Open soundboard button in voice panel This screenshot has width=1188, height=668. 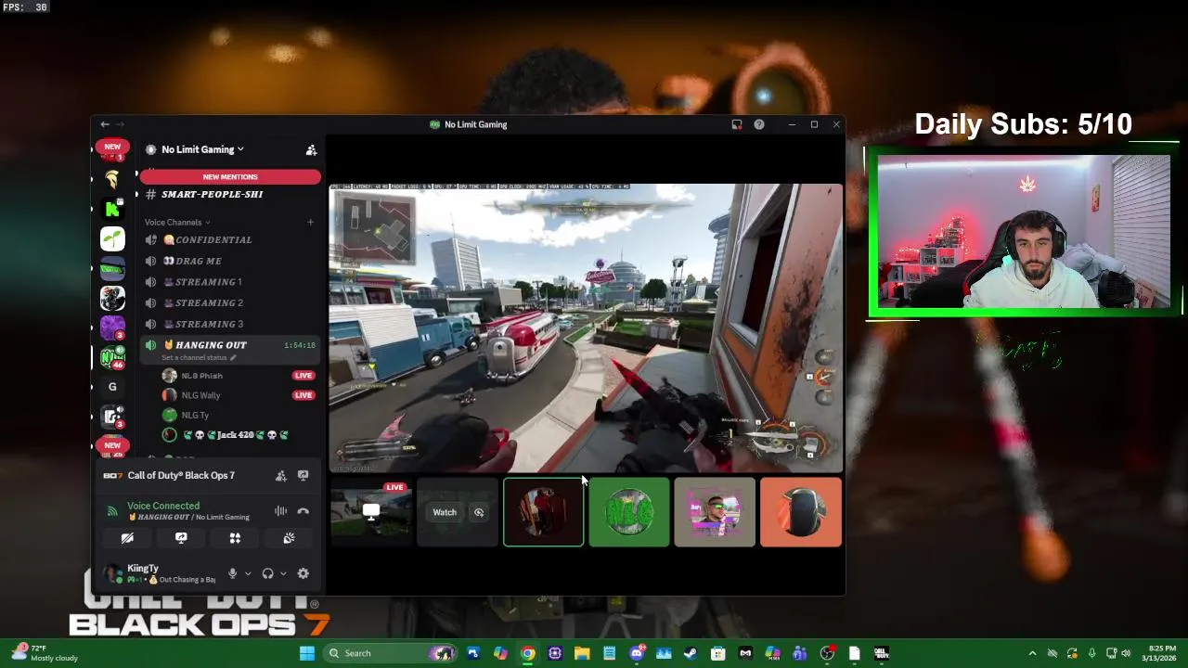(x=289, y=538)
